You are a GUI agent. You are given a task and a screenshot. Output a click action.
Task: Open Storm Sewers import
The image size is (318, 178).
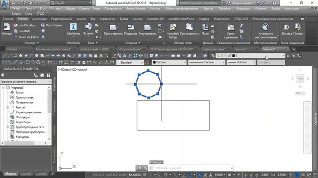click(52, 25)
